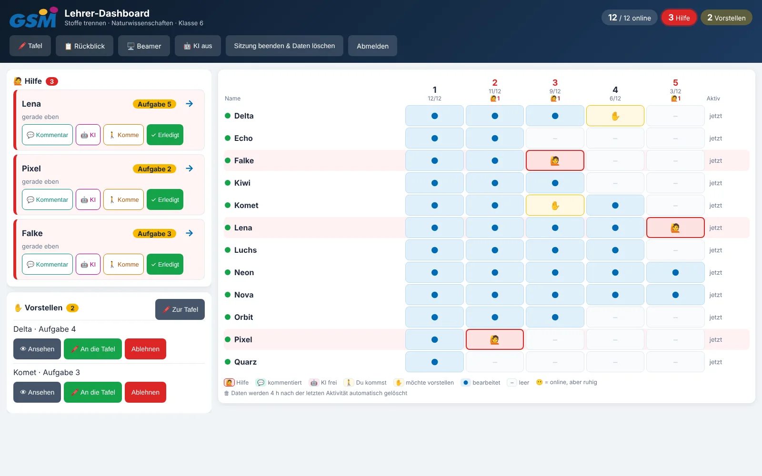This screenshot has width=762, height=476.
Task: Open the Beamer view
Action: click(x=144, y=46)
